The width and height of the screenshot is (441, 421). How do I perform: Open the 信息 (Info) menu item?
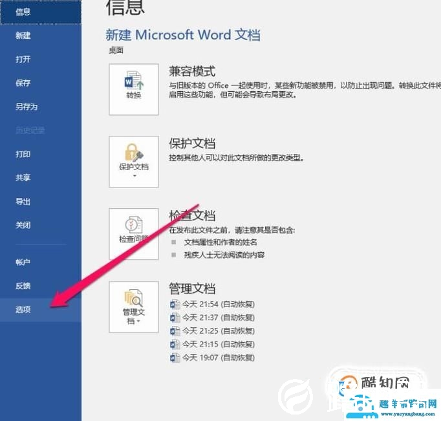(x=41, y=12)
